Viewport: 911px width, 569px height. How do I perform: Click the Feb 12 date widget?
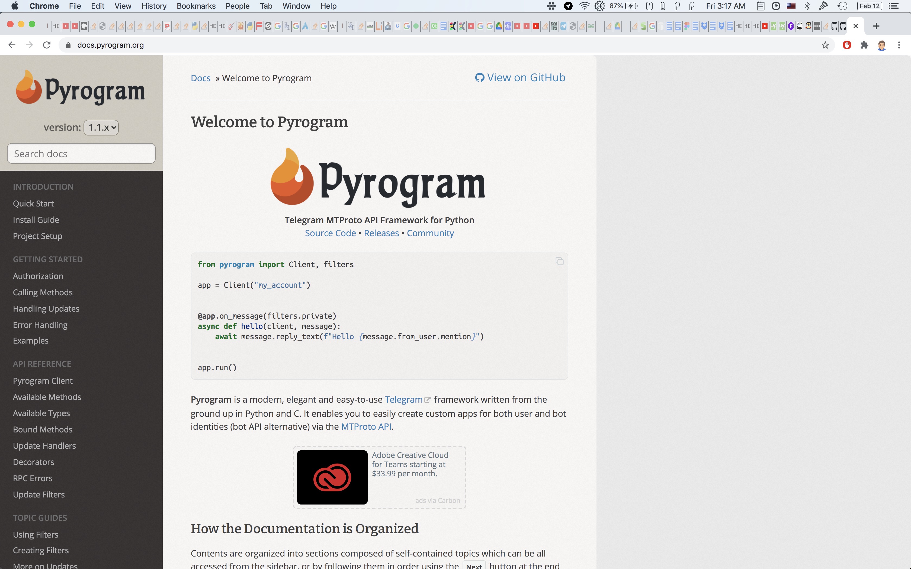pos(870,6)
